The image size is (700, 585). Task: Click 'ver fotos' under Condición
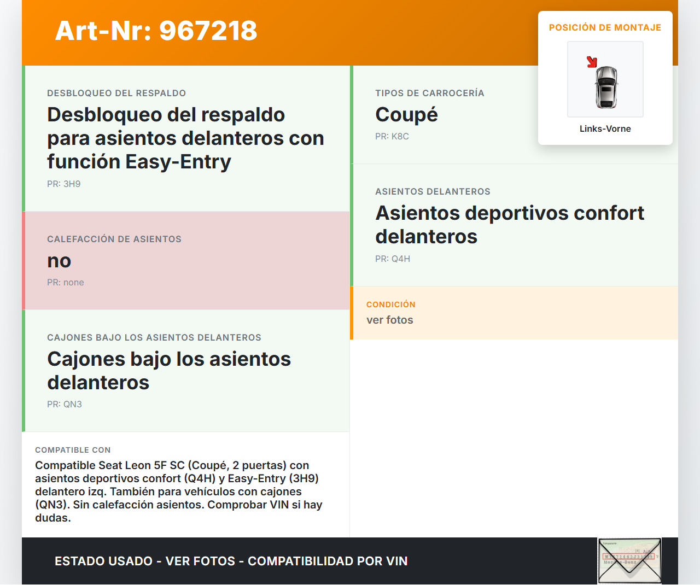[390, 320]
